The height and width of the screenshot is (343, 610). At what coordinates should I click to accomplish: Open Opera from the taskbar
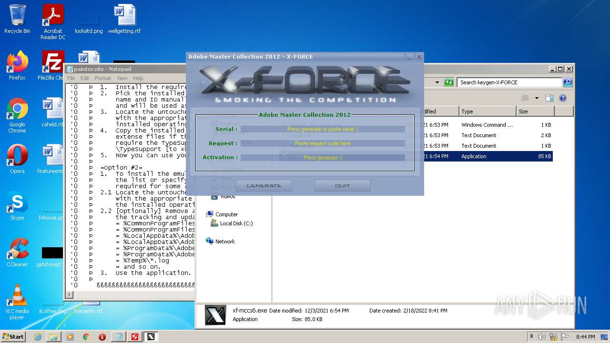(102, 337)
